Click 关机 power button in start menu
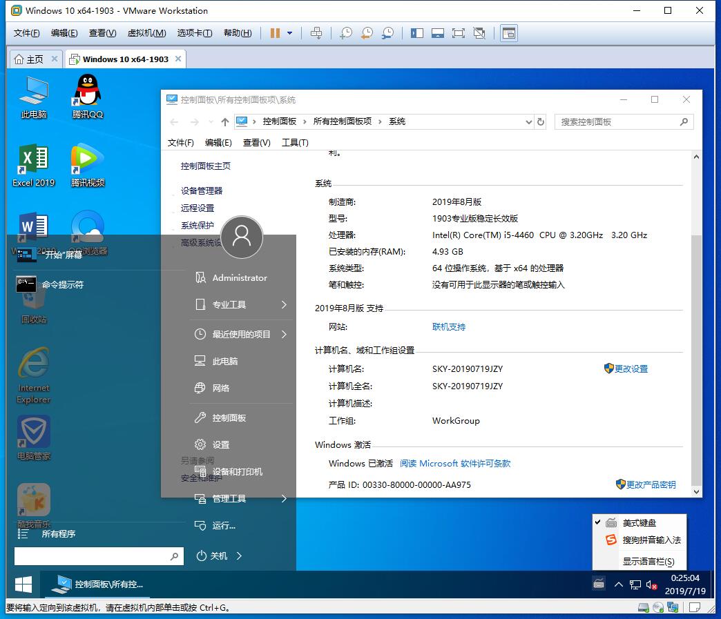 (212, 556)
